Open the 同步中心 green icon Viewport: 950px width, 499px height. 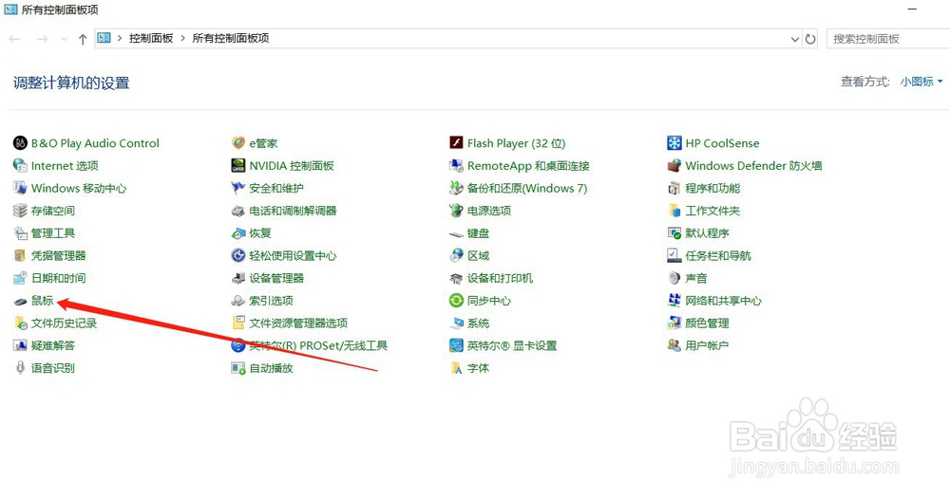point(456,301)
